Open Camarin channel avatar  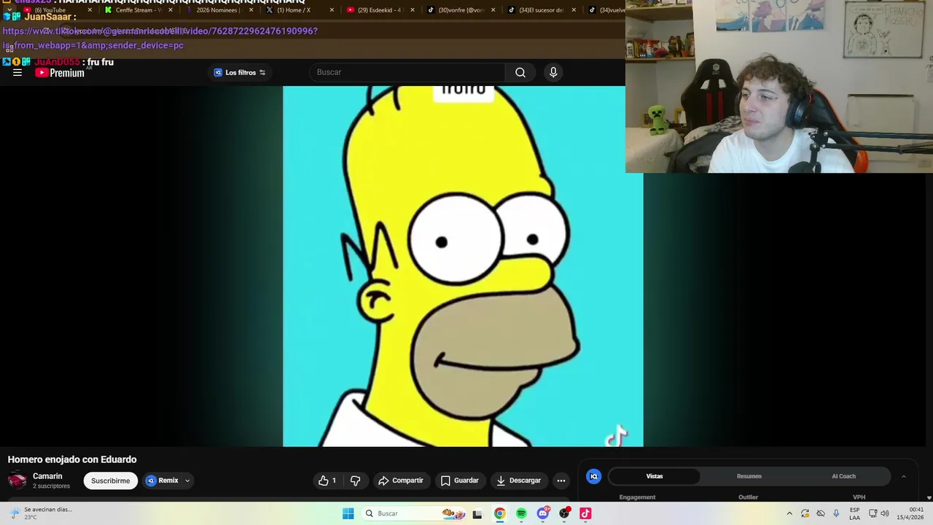point(17,481)
